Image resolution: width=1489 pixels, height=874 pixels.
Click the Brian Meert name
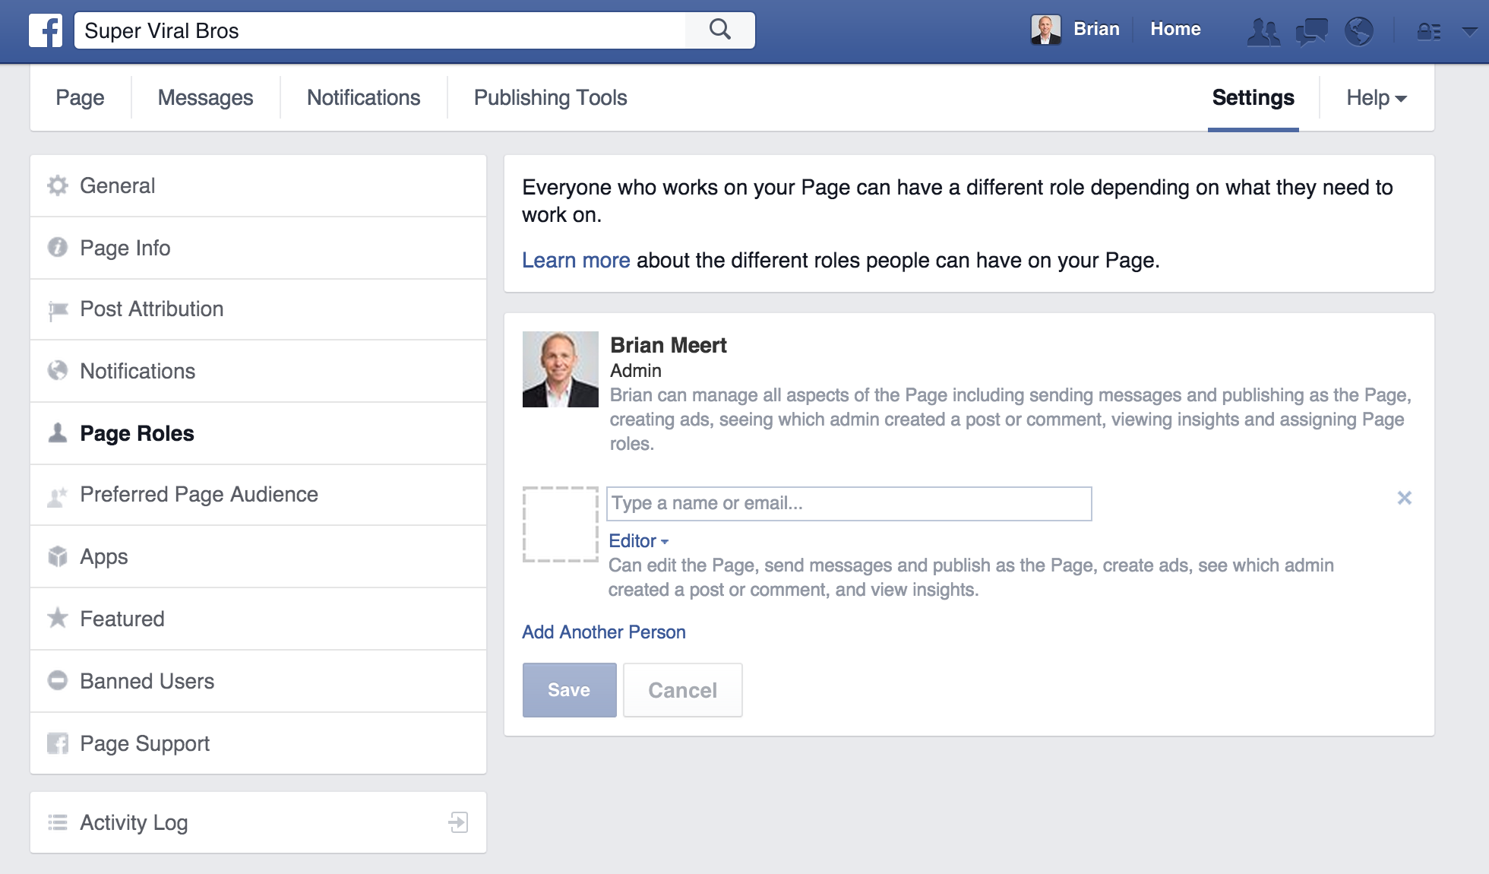pos(668,345)
